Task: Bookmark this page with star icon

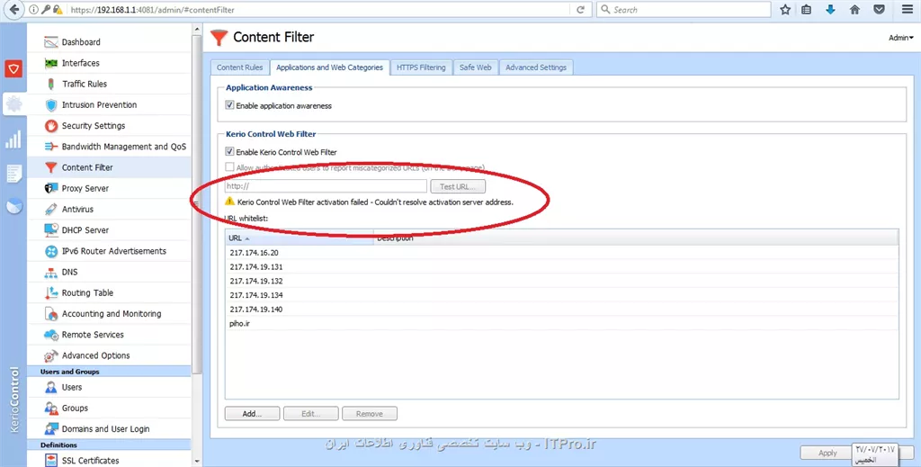Action: 784,9
